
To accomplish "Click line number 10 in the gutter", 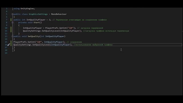I will (x=6, y=28).
